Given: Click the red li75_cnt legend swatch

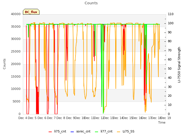Looking at the screenshot, I should (x=50, y=132).
